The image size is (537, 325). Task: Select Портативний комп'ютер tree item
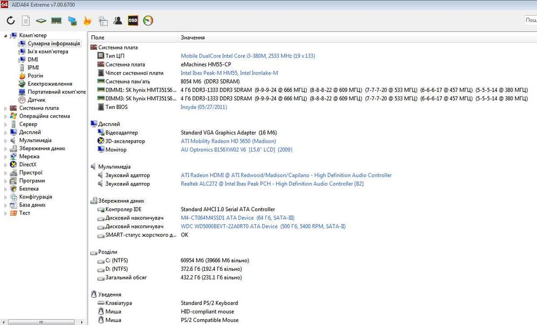[56, 92]
